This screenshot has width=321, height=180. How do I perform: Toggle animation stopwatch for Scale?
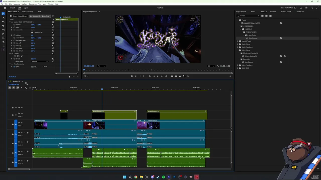[x=14, y=27]
